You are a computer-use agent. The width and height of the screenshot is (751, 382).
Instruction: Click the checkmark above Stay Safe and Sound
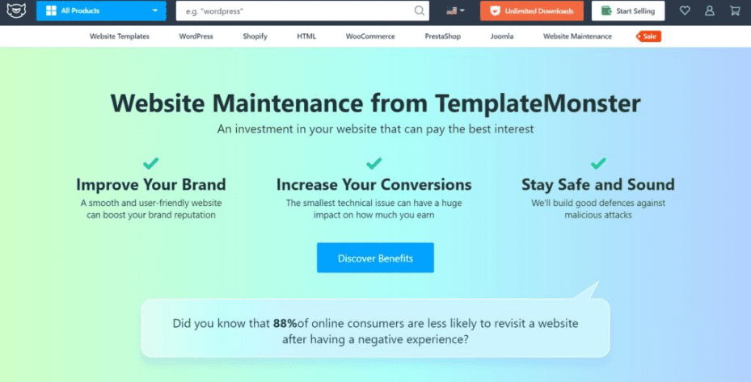pos(597,163)
